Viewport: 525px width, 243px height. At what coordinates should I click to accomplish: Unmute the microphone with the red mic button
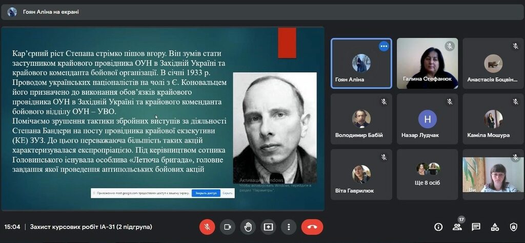[207, 227]
